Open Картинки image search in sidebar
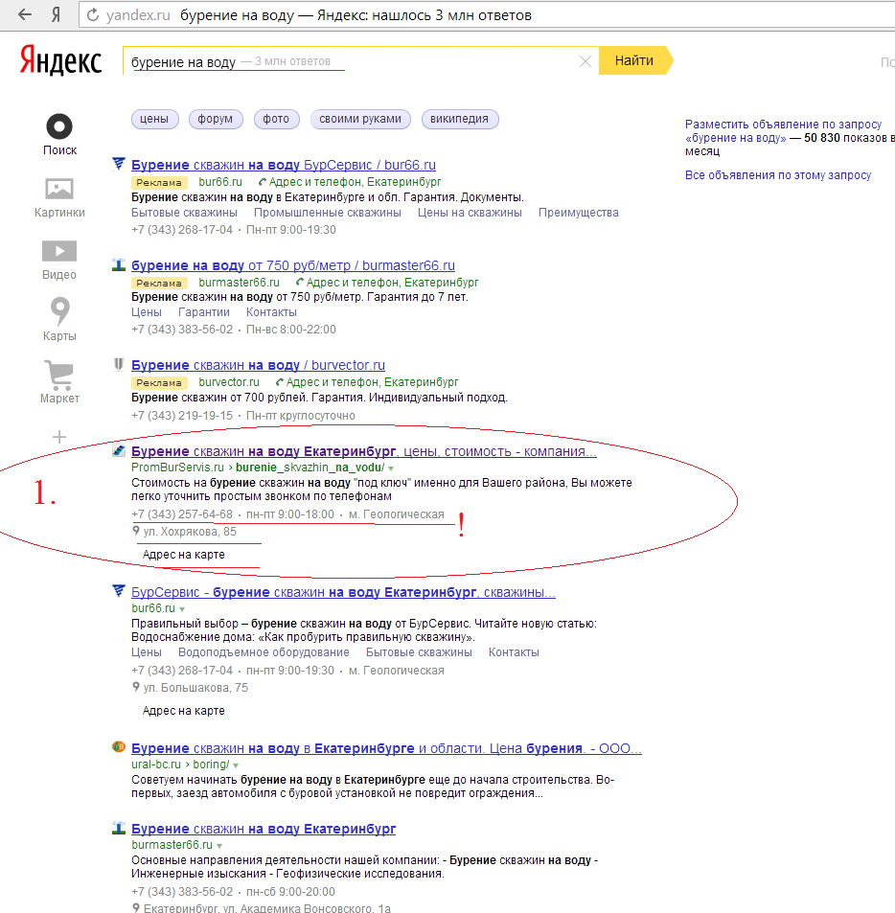Viewport: 895px width, 913px height. pos(59,198)
